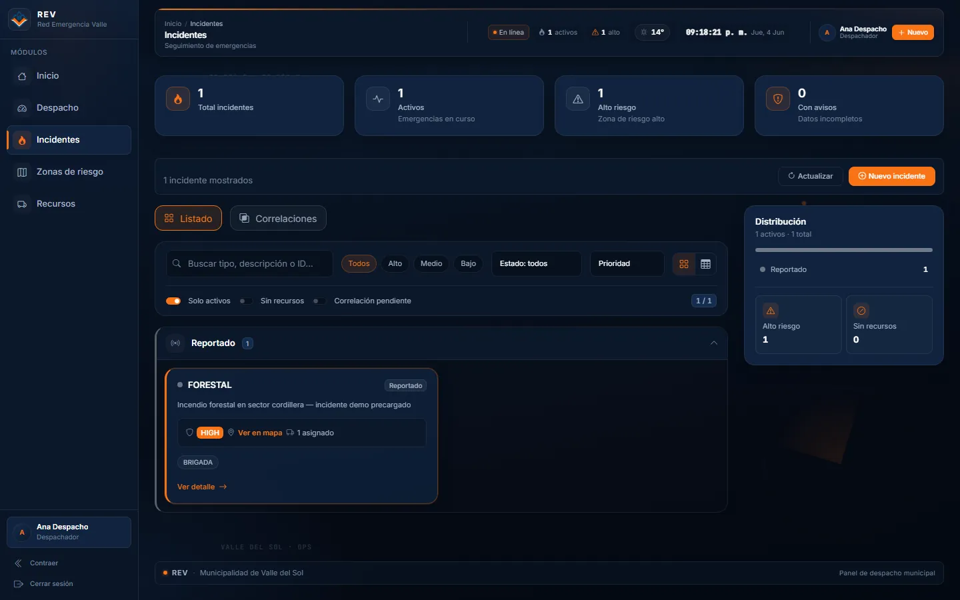
Task: Select the Todos severity filter
Action: pos(359,263)
